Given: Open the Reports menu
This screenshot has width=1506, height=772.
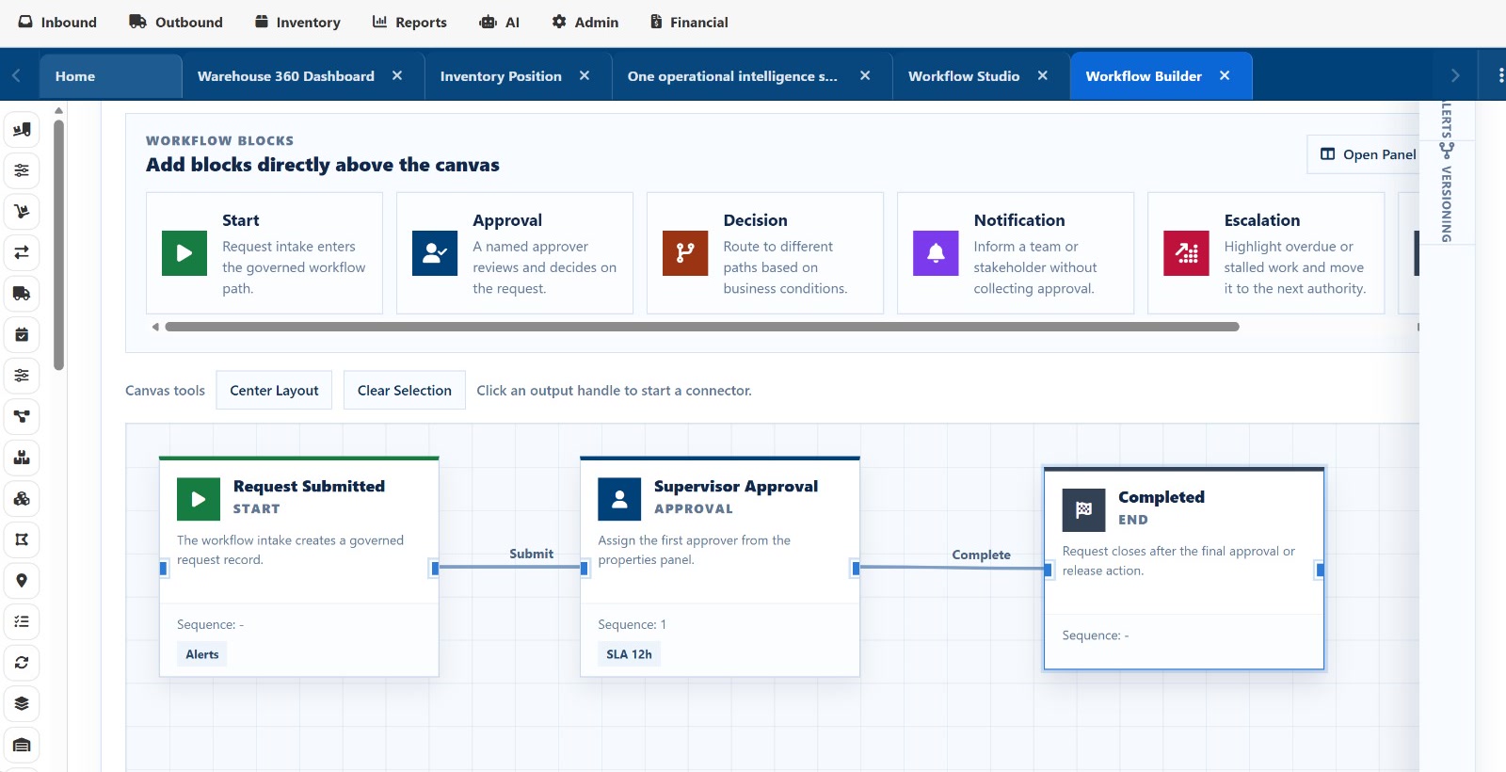Looking at the screenshot, I should click(409, 22).
